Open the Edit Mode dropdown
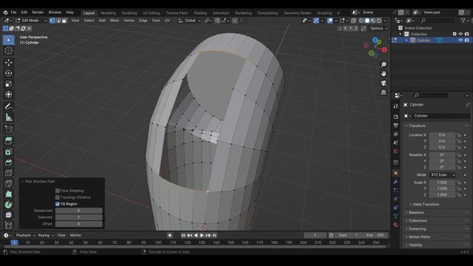The width and height of the screenshot is (473, 266). click(31, 21)
